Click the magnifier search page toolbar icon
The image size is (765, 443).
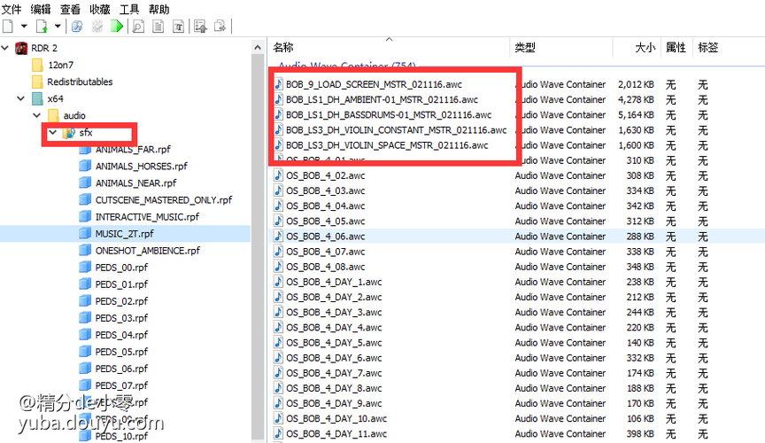[x=138, y=26]
